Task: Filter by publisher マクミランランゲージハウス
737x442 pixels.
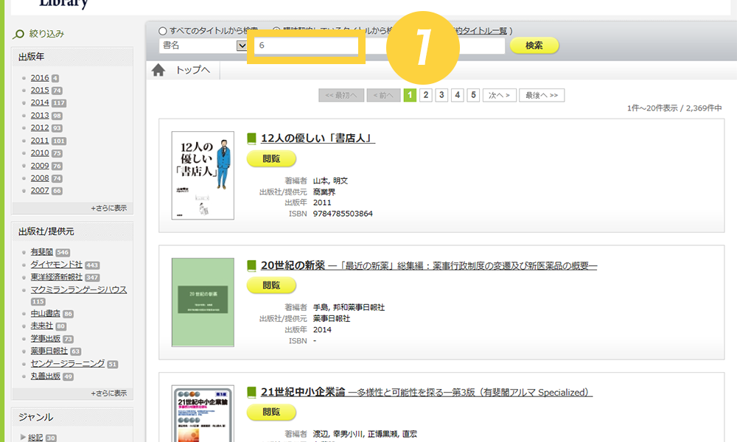Action: pyautogui.click(x=79, y=290)
